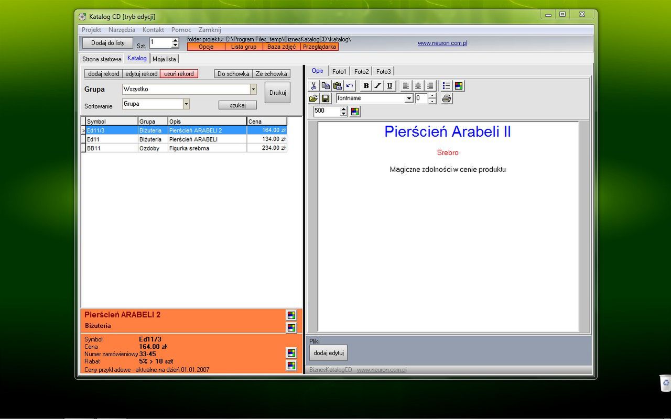Click the Zamknij menu item
671x419 pixels.
coord(210,30)
